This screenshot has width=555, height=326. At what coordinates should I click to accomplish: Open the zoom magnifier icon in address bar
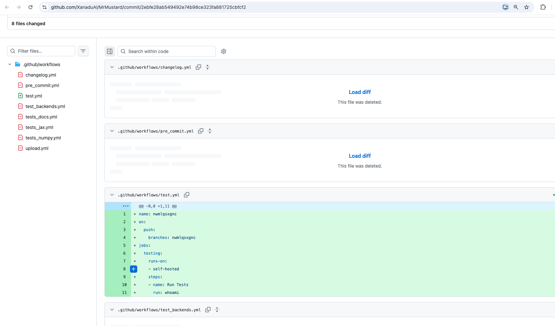(x=516, y=7)
